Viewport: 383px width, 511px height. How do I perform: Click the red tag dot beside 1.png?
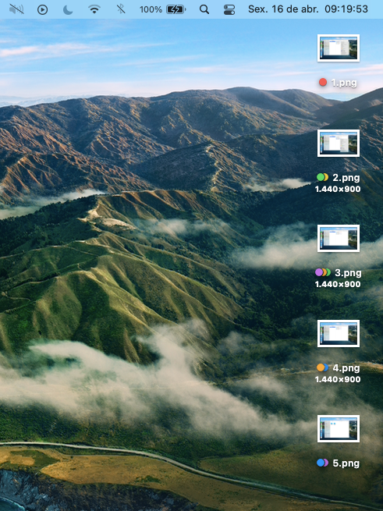point(323,83)
